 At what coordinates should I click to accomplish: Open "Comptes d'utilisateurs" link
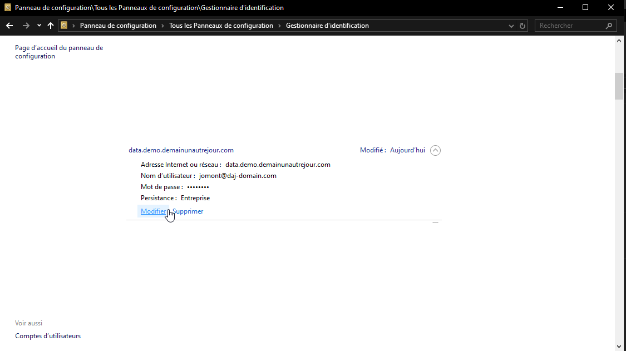48,336
